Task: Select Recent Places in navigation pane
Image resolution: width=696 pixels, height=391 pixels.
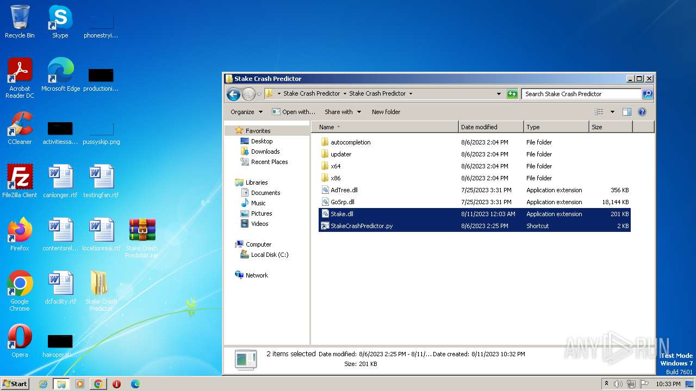Action: pyautogui.click(x=269, y=162)
